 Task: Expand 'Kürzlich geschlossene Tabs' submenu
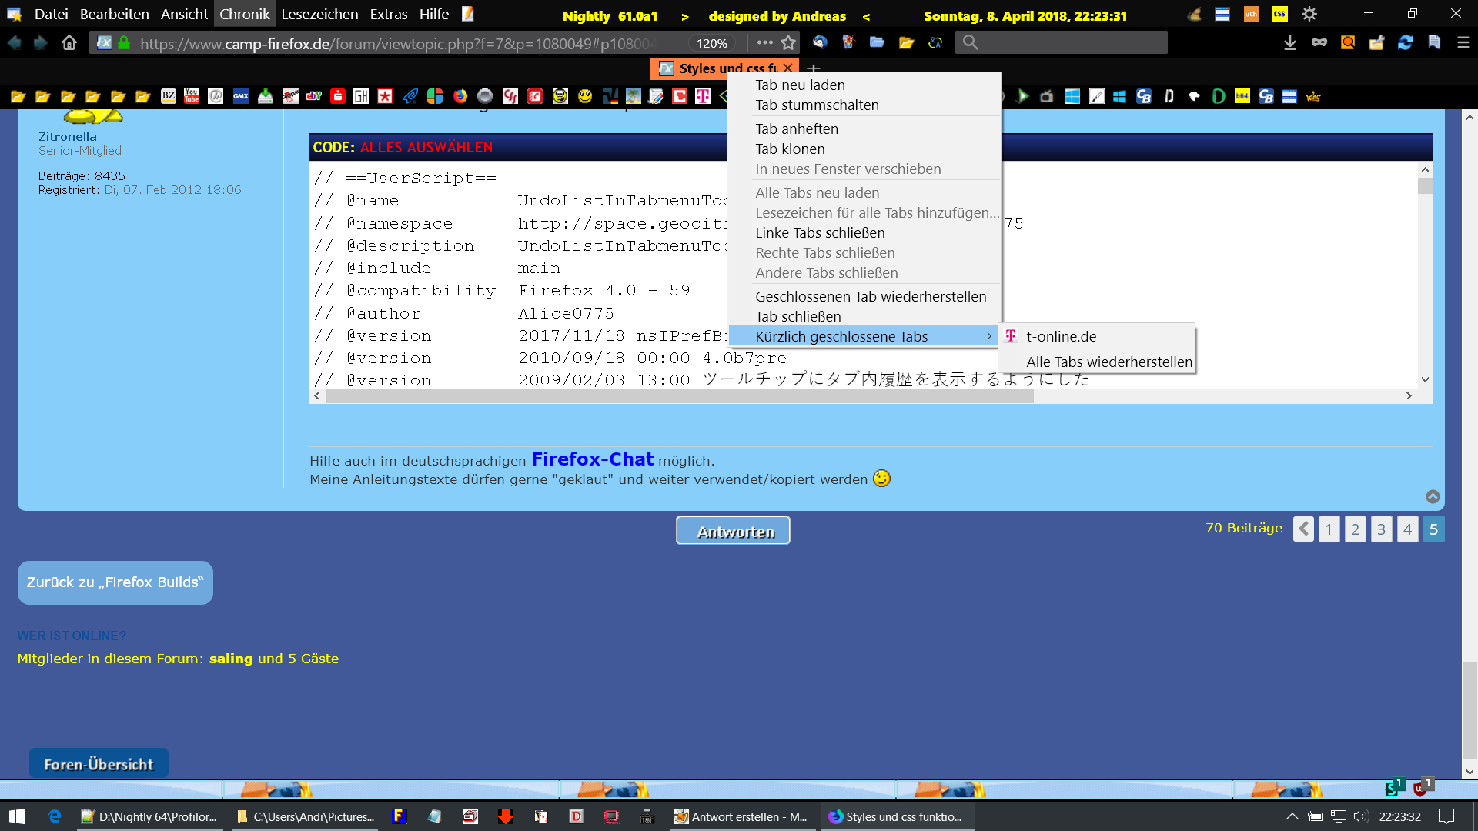coord(841,337)
